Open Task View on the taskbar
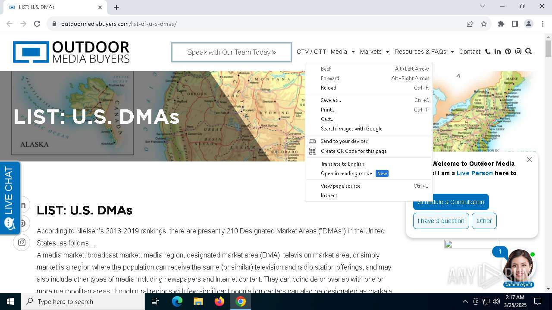Viewport: 552px width, 310px height. tap(155, 301)
